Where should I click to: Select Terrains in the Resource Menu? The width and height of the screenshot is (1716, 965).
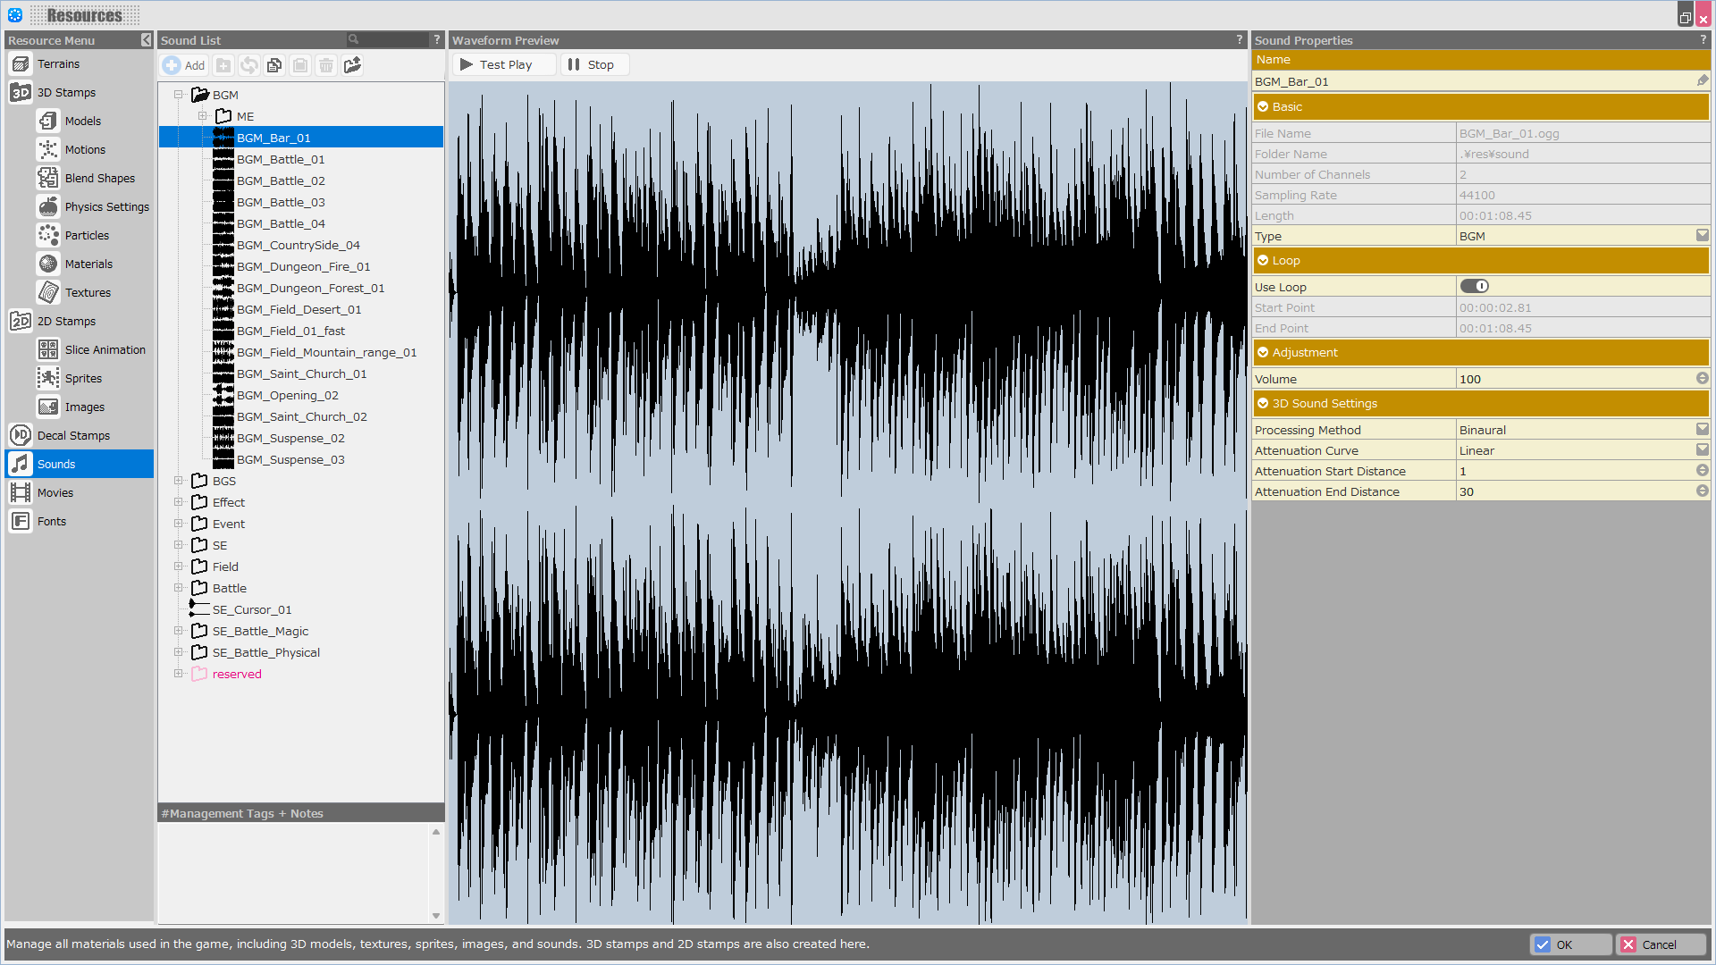click(58, 63)
